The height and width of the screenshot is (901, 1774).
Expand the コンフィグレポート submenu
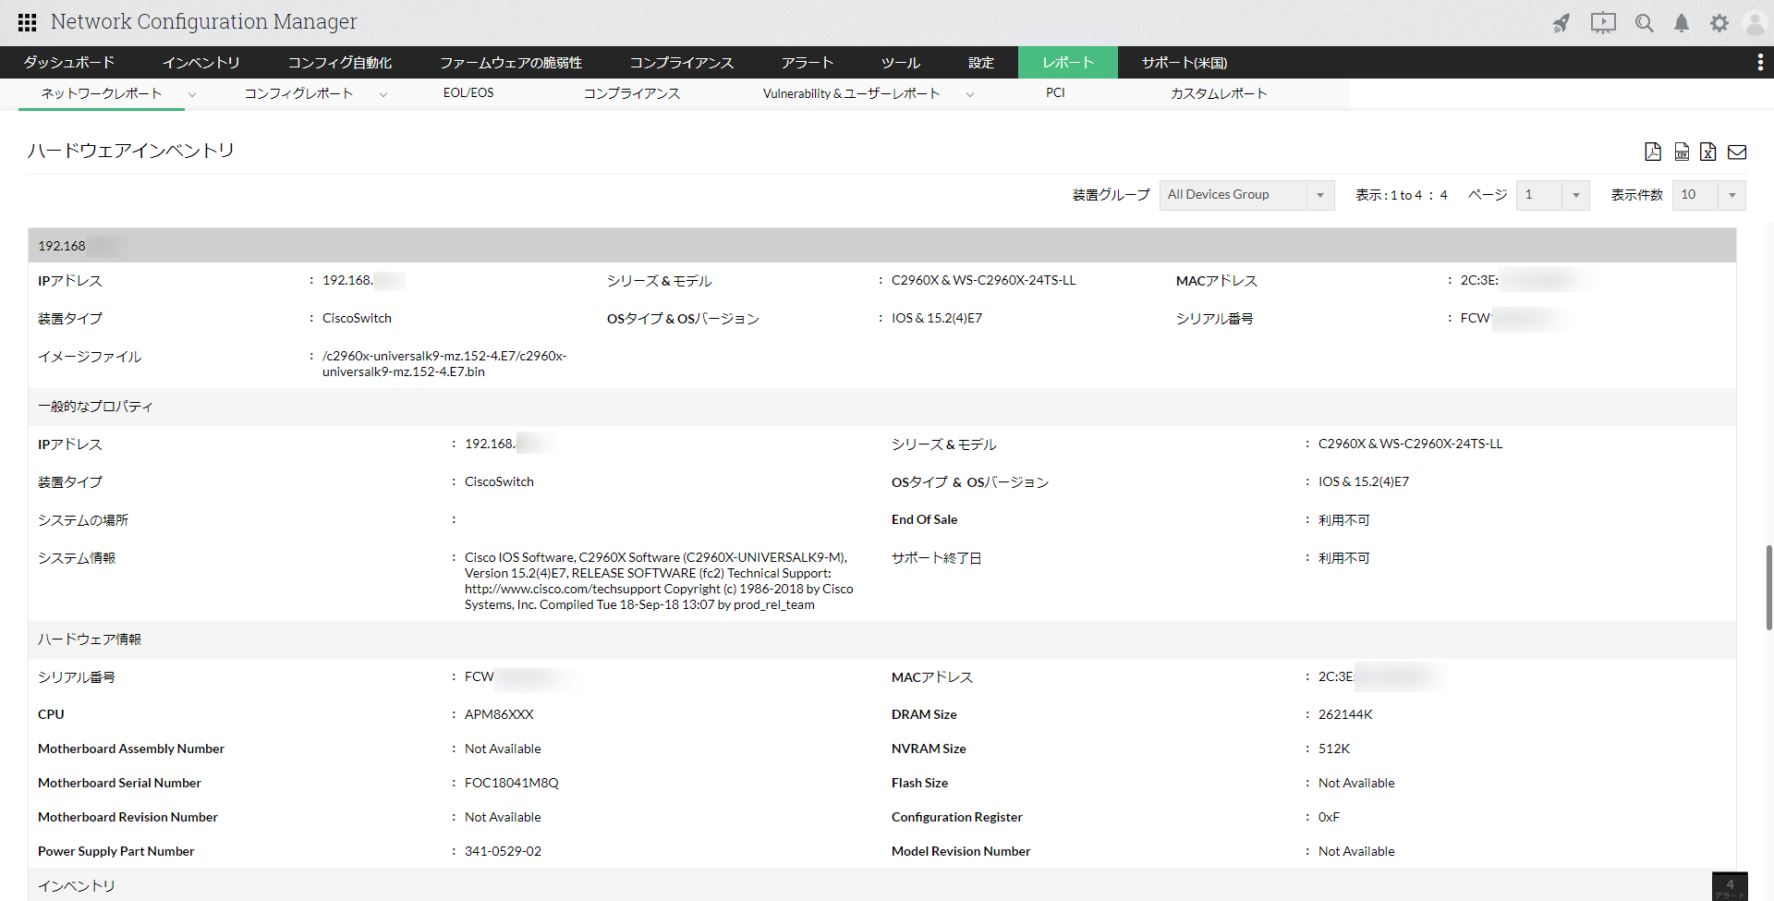click(x=383, y=94)
